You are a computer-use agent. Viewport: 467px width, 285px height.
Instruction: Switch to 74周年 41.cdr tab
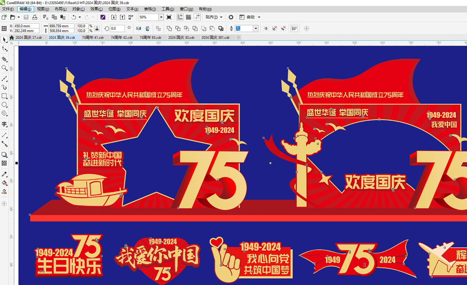tap(93, 37)
